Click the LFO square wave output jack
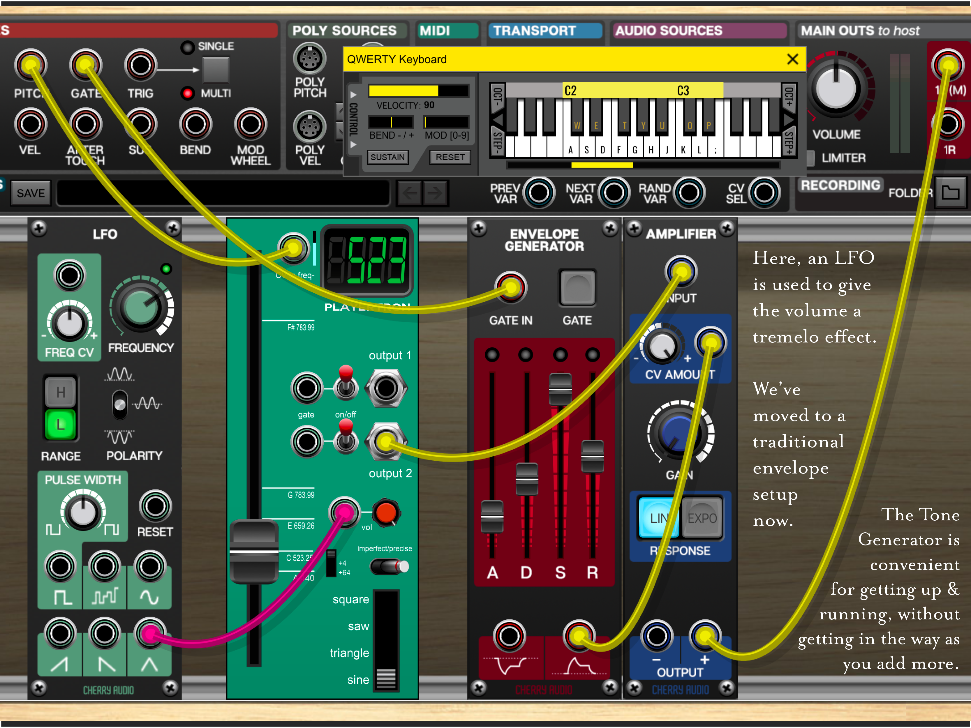The image size is (971, 728). coord(61,566)
